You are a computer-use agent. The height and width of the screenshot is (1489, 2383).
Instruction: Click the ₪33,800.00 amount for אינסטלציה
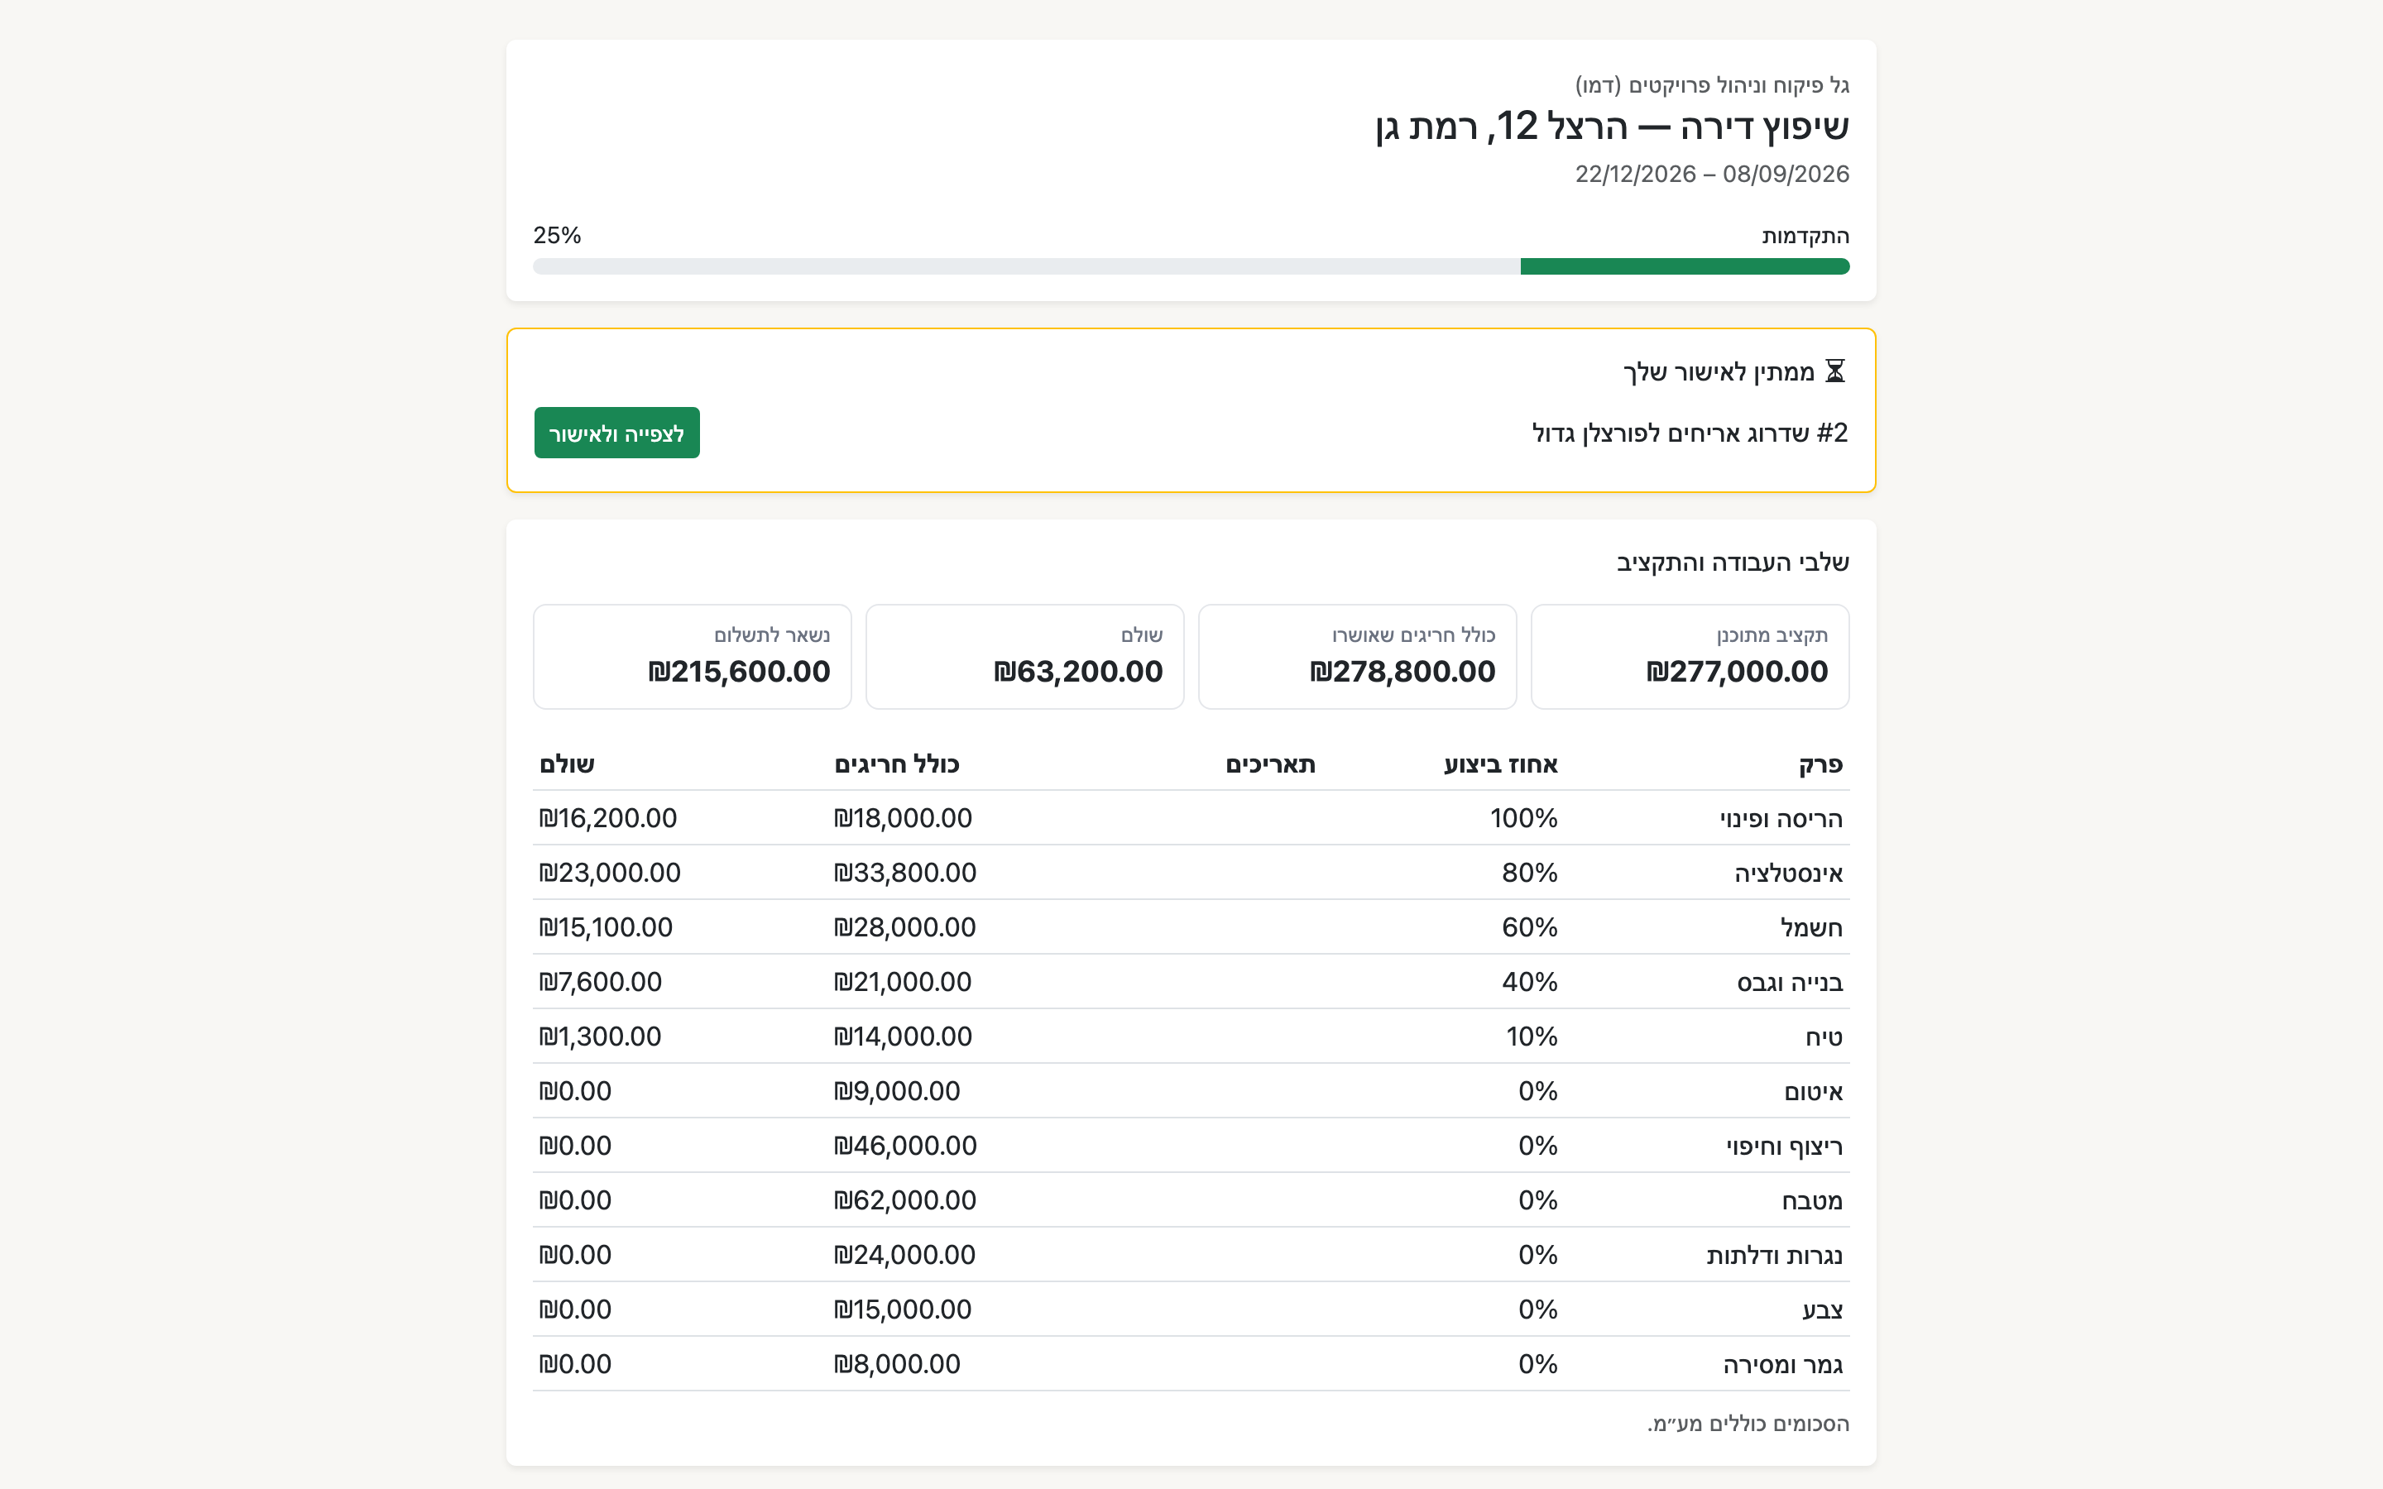pos(905,874)
